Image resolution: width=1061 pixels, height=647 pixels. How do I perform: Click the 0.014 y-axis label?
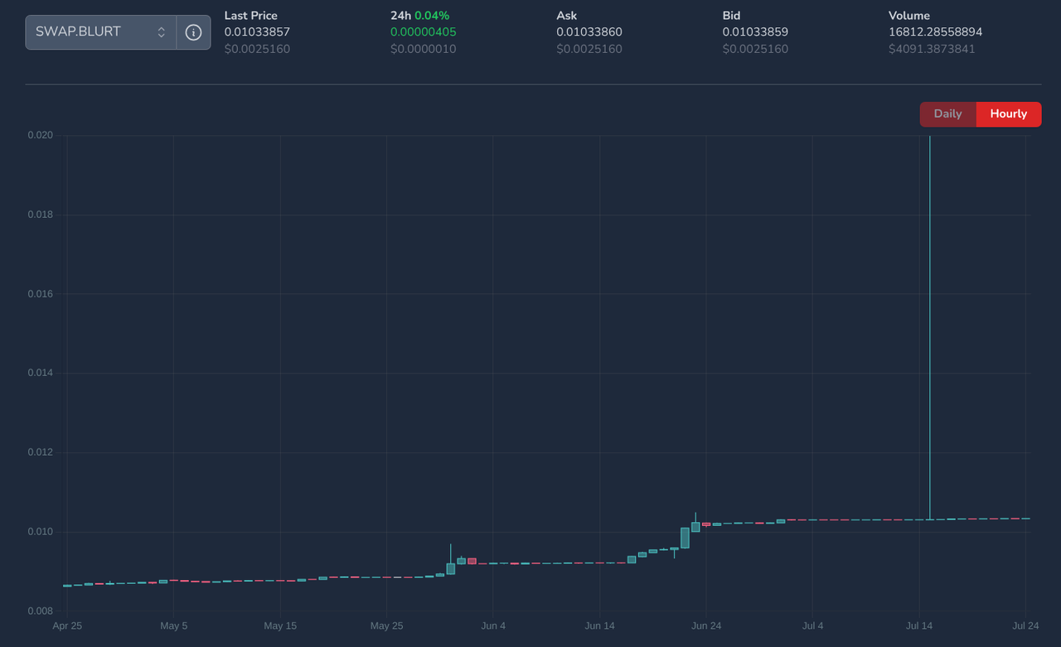[40, 373]
